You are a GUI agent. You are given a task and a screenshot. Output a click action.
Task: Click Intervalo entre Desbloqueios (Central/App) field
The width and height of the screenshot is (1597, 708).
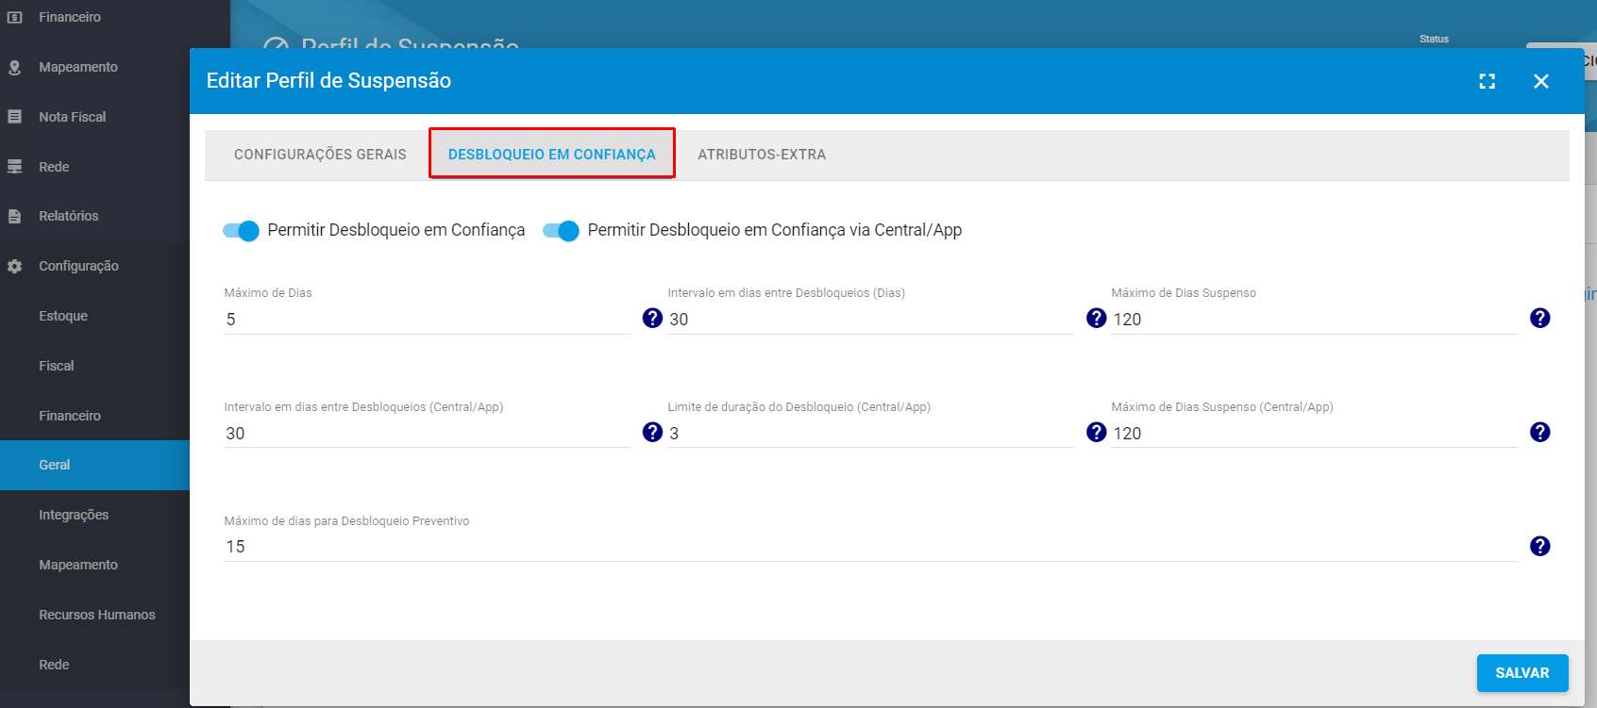tap(428, 434)
